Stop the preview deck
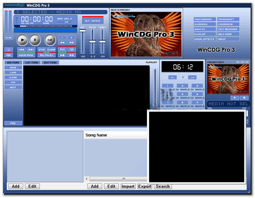Screen dimensions: 255x198 [x=244, y=98]
